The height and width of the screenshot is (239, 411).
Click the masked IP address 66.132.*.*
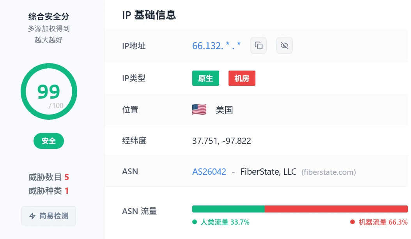[216, 46]
